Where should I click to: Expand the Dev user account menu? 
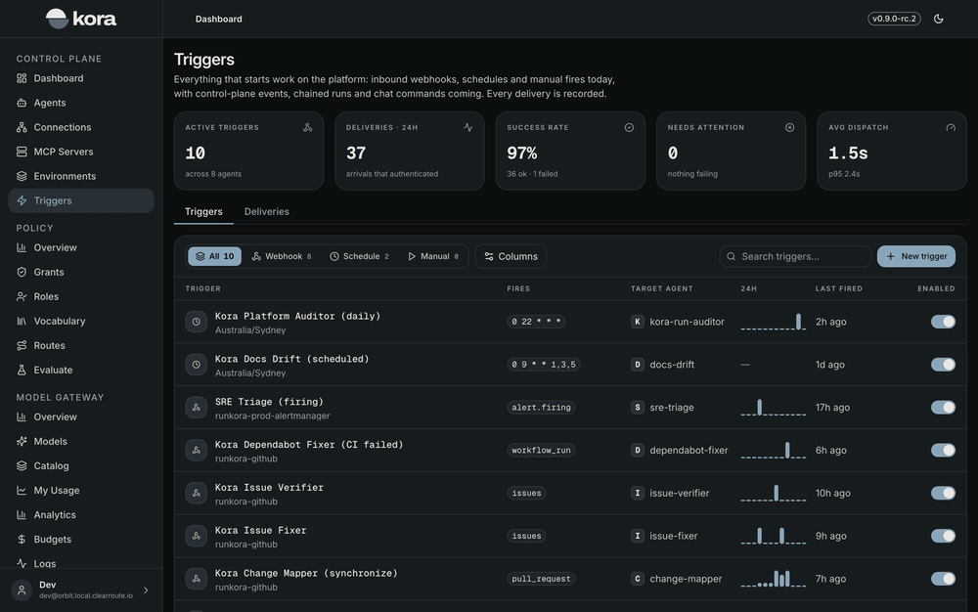coord(81,590)
